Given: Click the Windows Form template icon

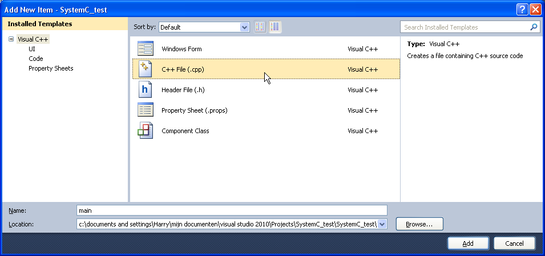Looking at the screenshot, I should tap(145, 49).
